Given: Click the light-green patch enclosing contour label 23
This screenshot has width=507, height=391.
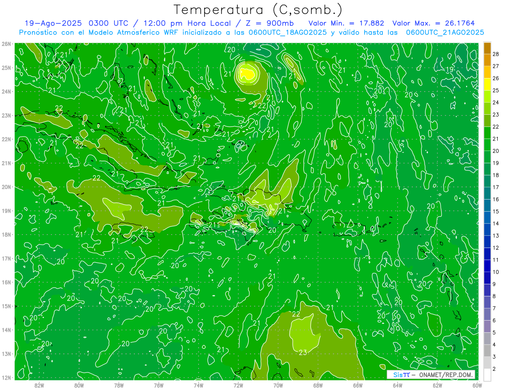Looking at the screenshot, I should (x=305, y=333).
